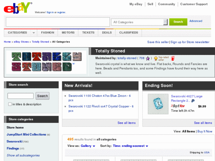Click the USA shipping link
The width and height of the screenshot is (215, 161).
click(207, 152)
